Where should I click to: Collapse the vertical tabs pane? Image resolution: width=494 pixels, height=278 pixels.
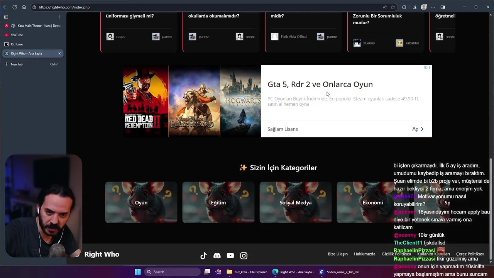(x=59, y=17)
